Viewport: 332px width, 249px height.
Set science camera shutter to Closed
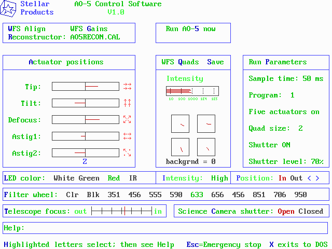point(311,211)
